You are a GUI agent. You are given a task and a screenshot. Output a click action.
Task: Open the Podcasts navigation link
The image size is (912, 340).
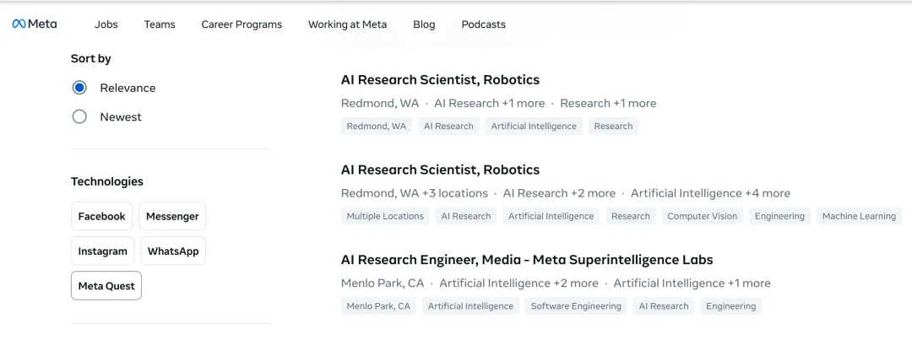[x=484, y=24]
